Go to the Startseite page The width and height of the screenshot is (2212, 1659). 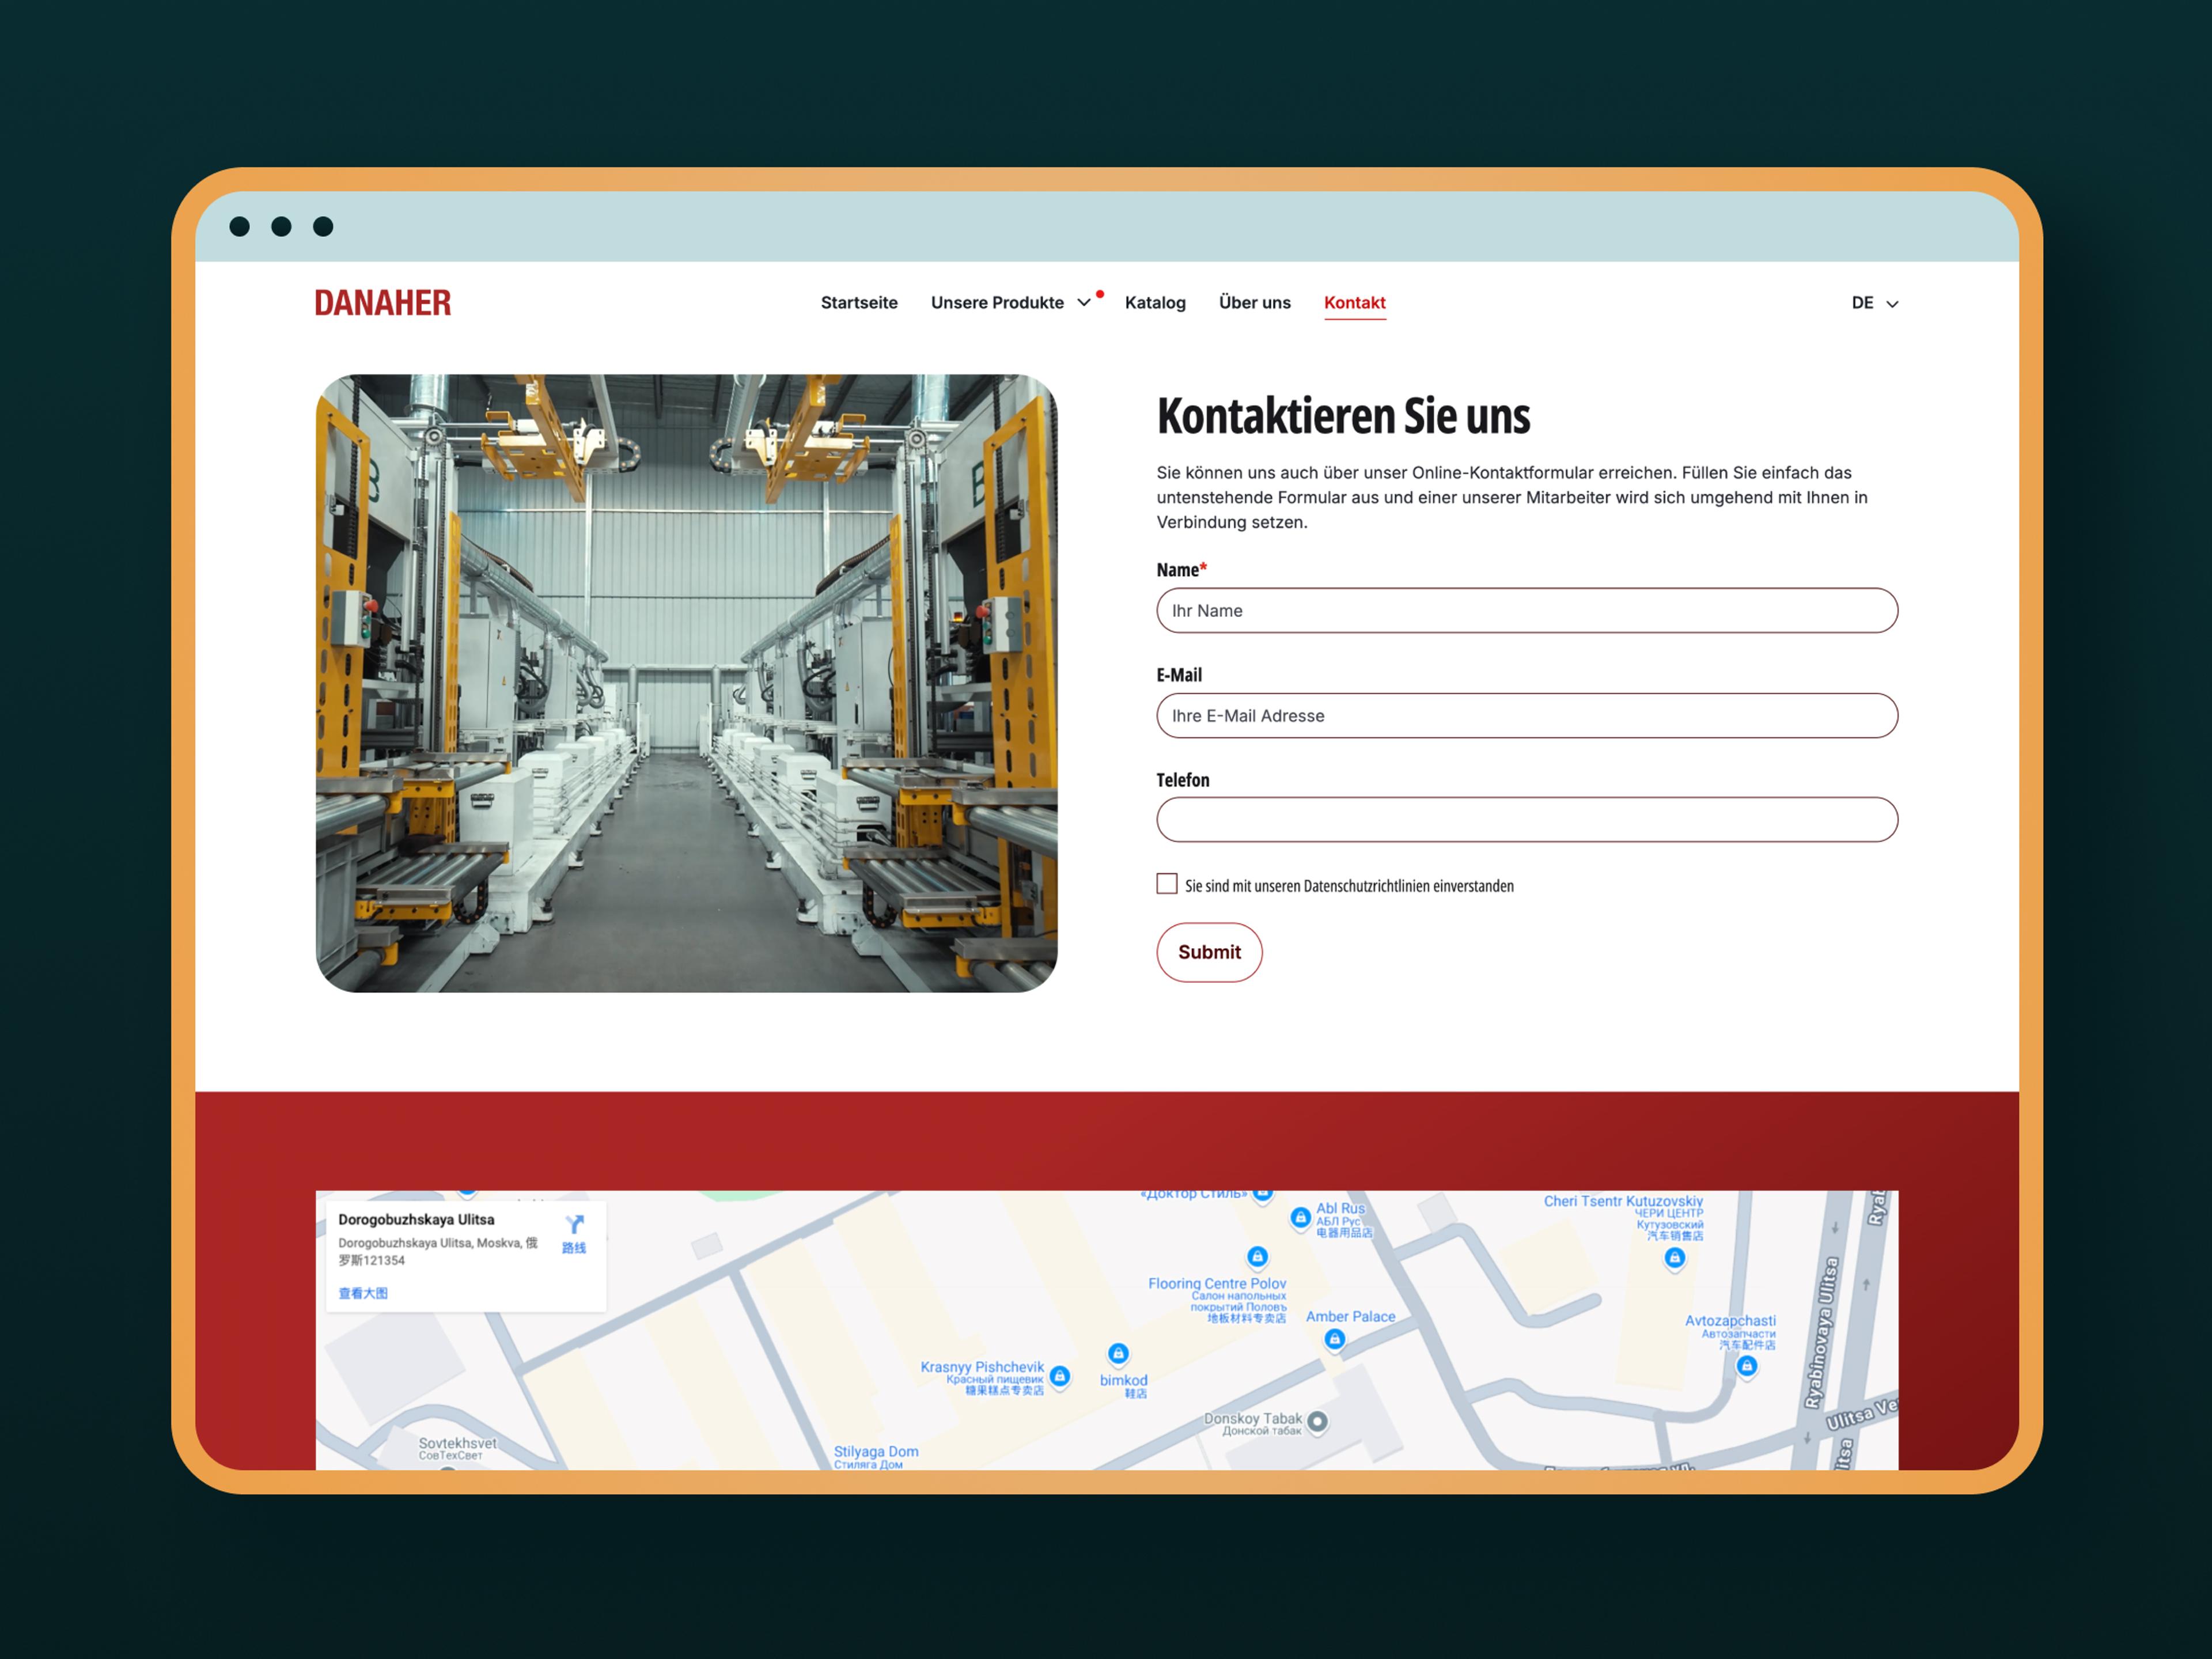pos(858,303)
